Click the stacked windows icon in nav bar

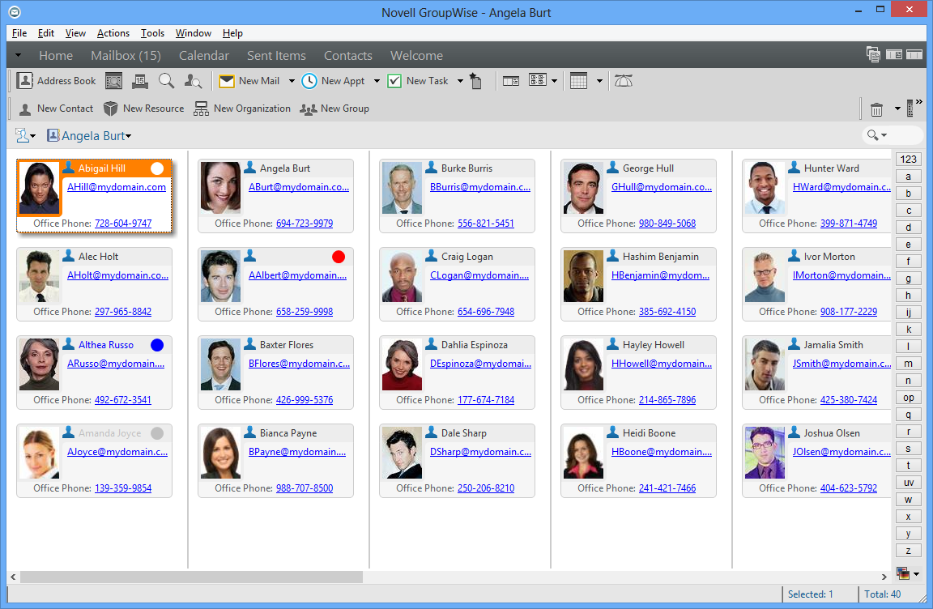click(x=874, y=55)
